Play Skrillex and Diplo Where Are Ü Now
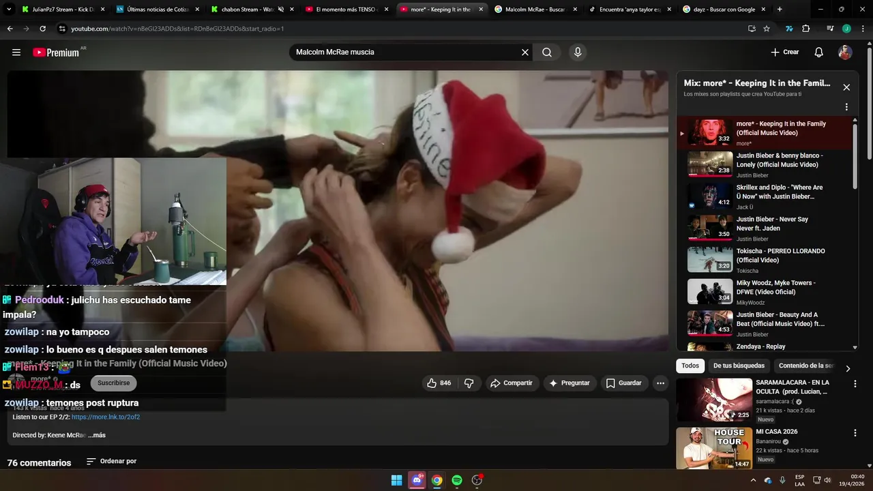The height and width of the screenshot is (491, 873). [x=767, y=196]
